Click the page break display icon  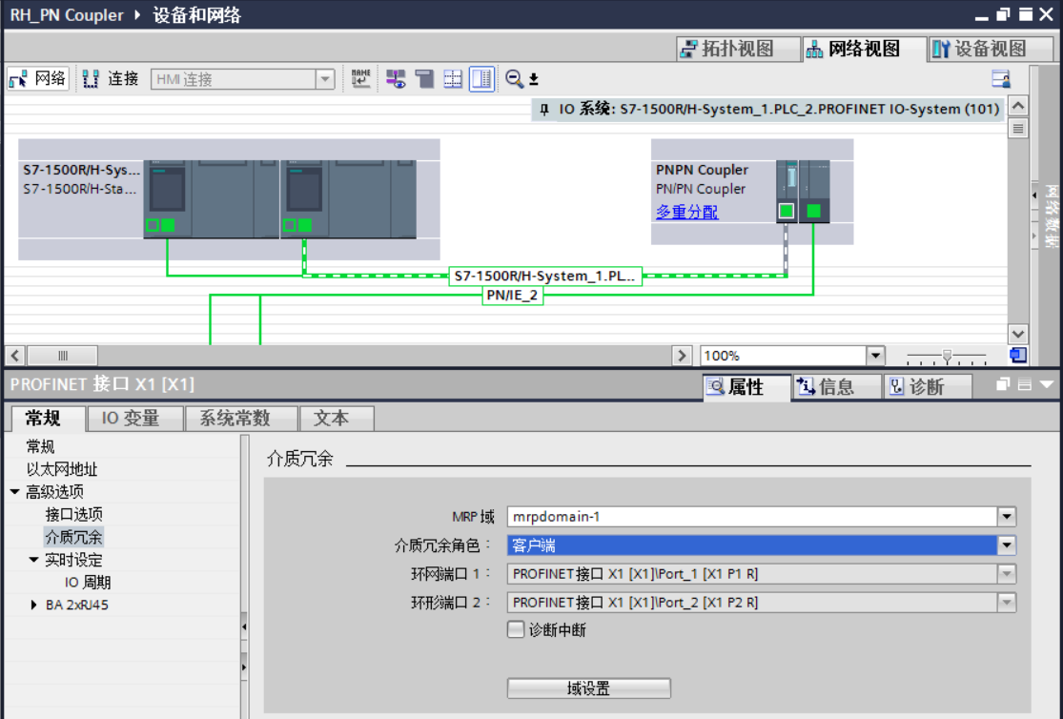424,79
